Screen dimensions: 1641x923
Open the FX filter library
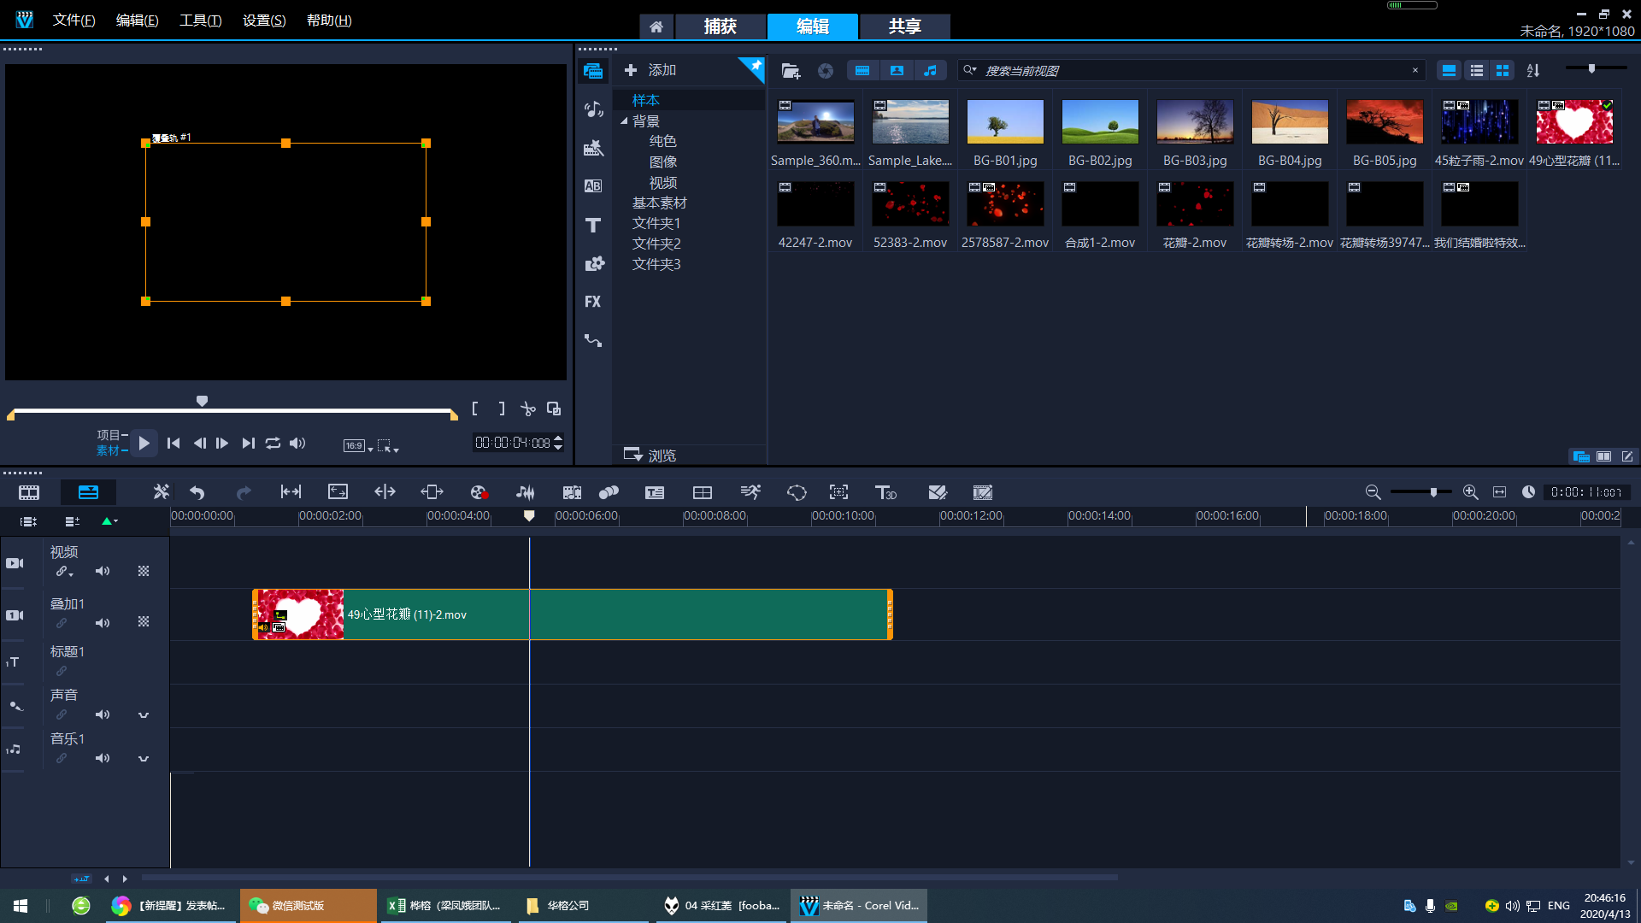click(593, 302)
